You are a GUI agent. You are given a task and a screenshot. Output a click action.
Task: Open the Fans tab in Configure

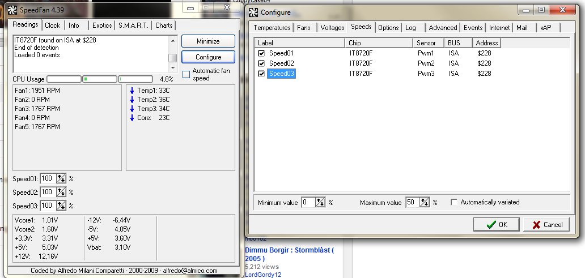[x=304, y=28]
